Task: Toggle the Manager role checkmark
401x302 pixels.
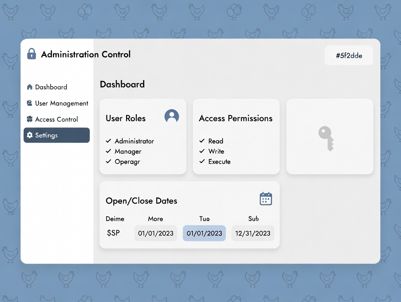Action: (108, 151)
